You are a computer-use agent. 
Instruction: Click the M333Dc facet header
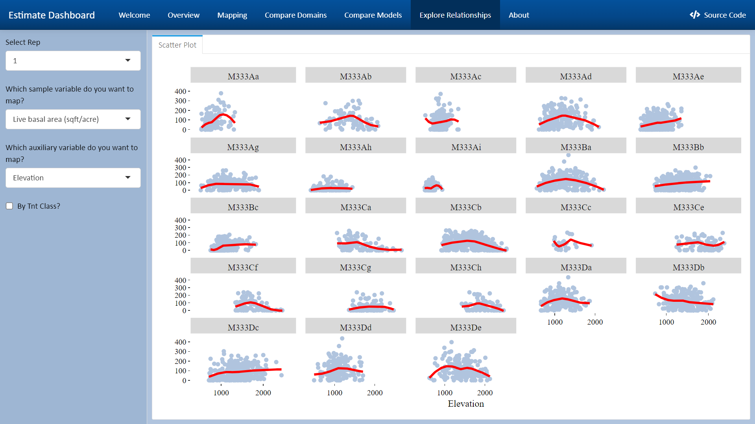(x=243, y=326)
